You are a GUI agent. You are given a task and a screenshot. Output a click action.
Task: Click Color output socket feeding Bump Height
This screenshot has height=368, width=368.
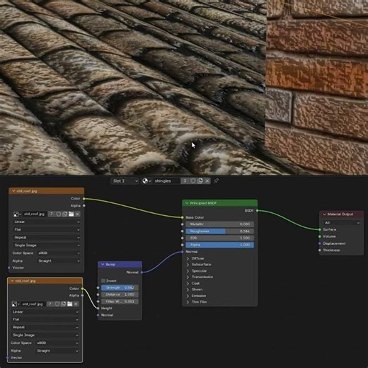tap(82, 289)
